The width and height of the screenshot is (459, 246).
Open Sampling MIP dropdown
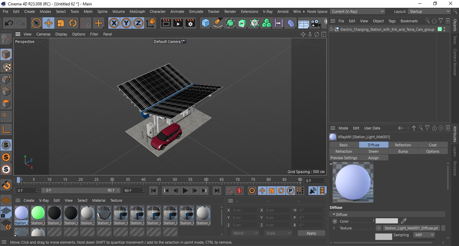click(x=424, y=235)
